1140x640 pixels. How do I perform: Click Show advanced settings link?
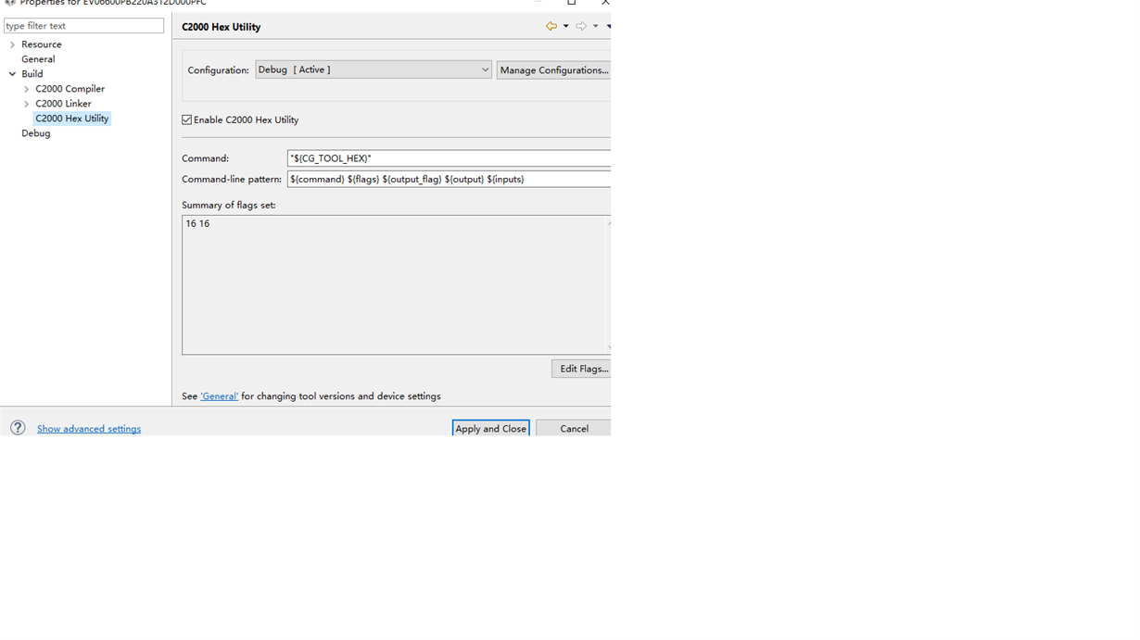coord(89,429)
